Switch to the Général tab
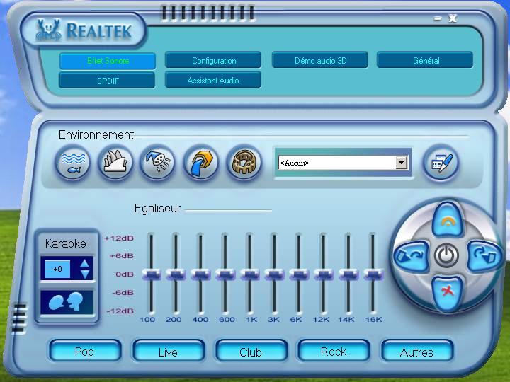This screenshot has height=382, width=510. [x=426, y=60]
